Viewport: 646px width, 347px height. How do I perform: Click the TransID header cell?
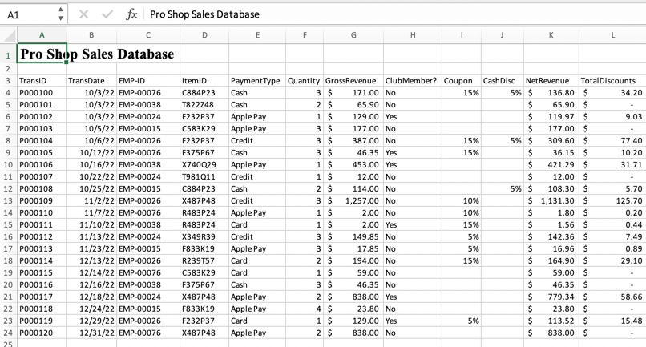pos(42,81)
